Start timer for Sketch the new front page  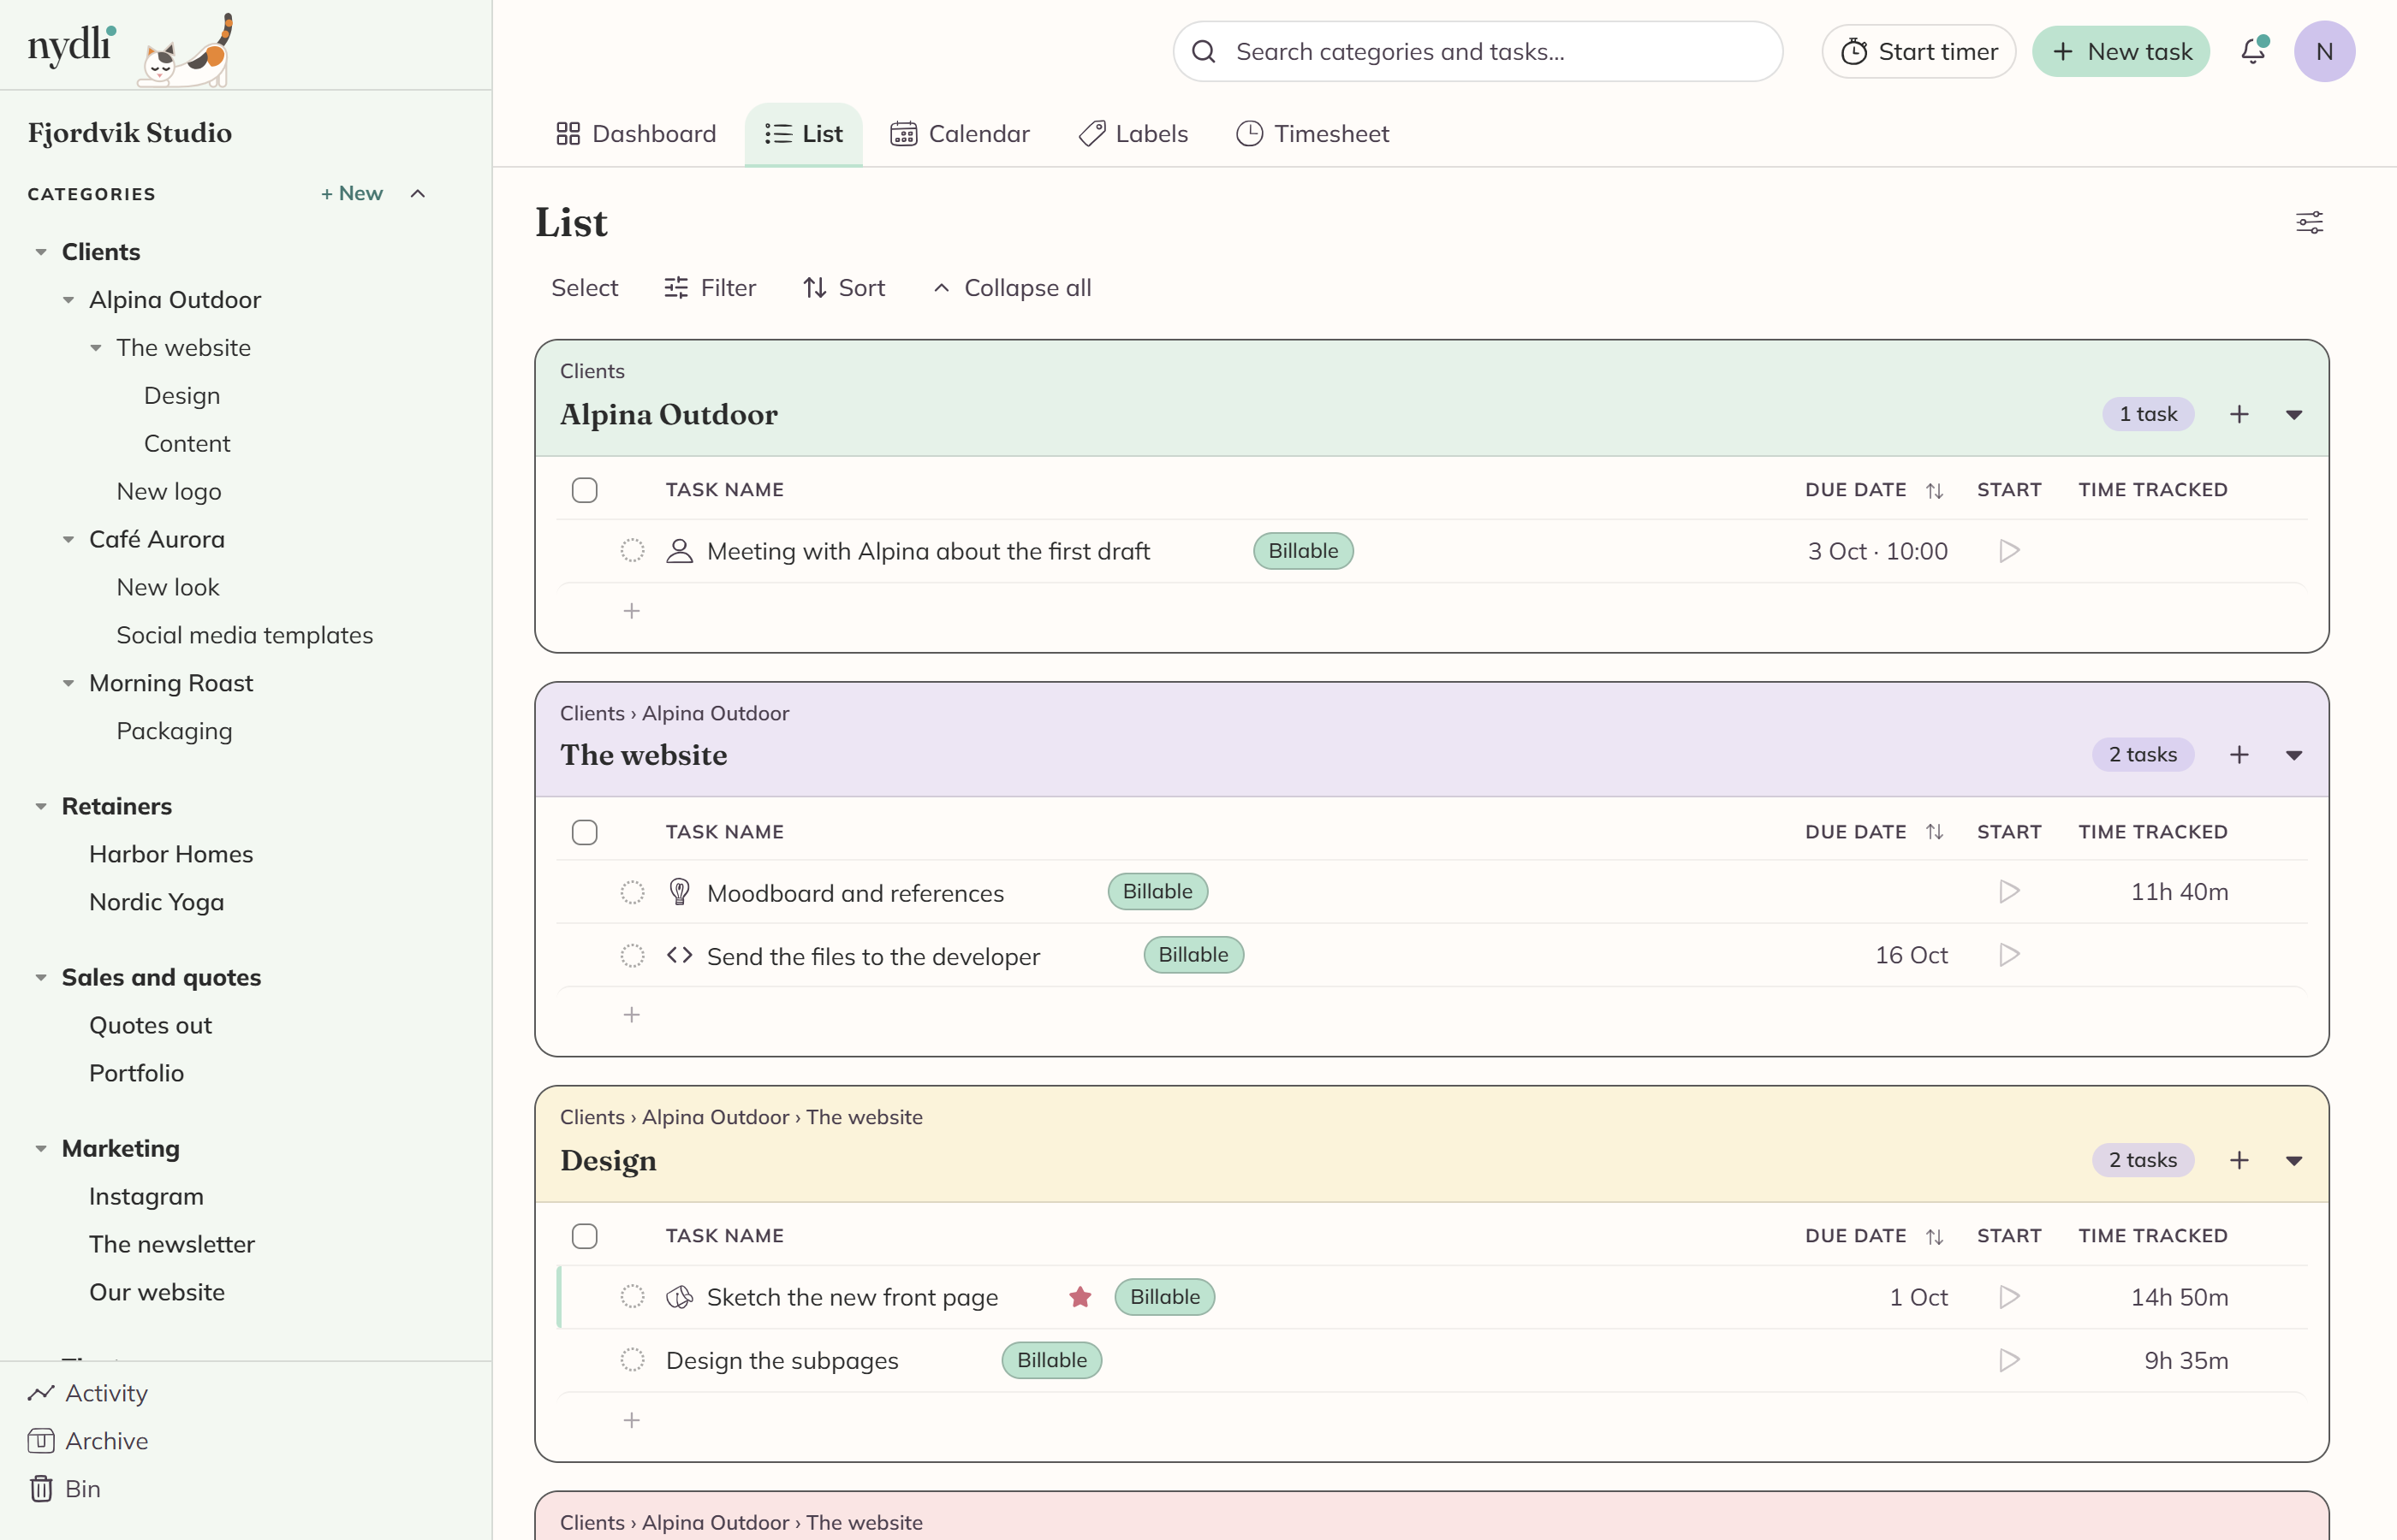(2009, 1297)
